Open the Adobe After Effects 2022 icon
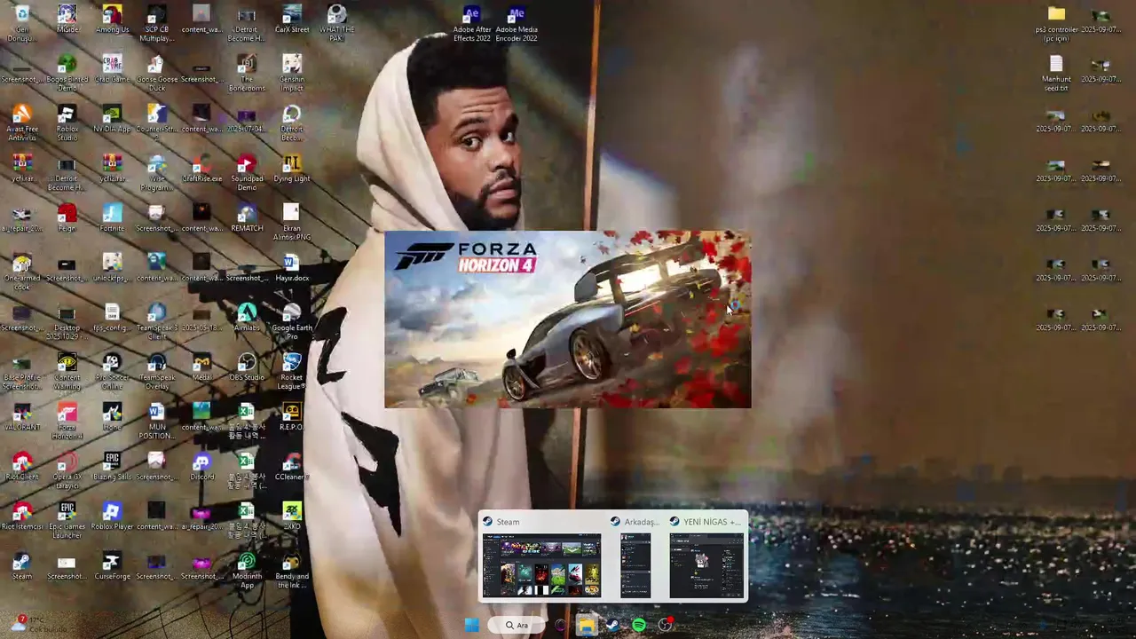 pyautogui.click(x=472, y=24)
